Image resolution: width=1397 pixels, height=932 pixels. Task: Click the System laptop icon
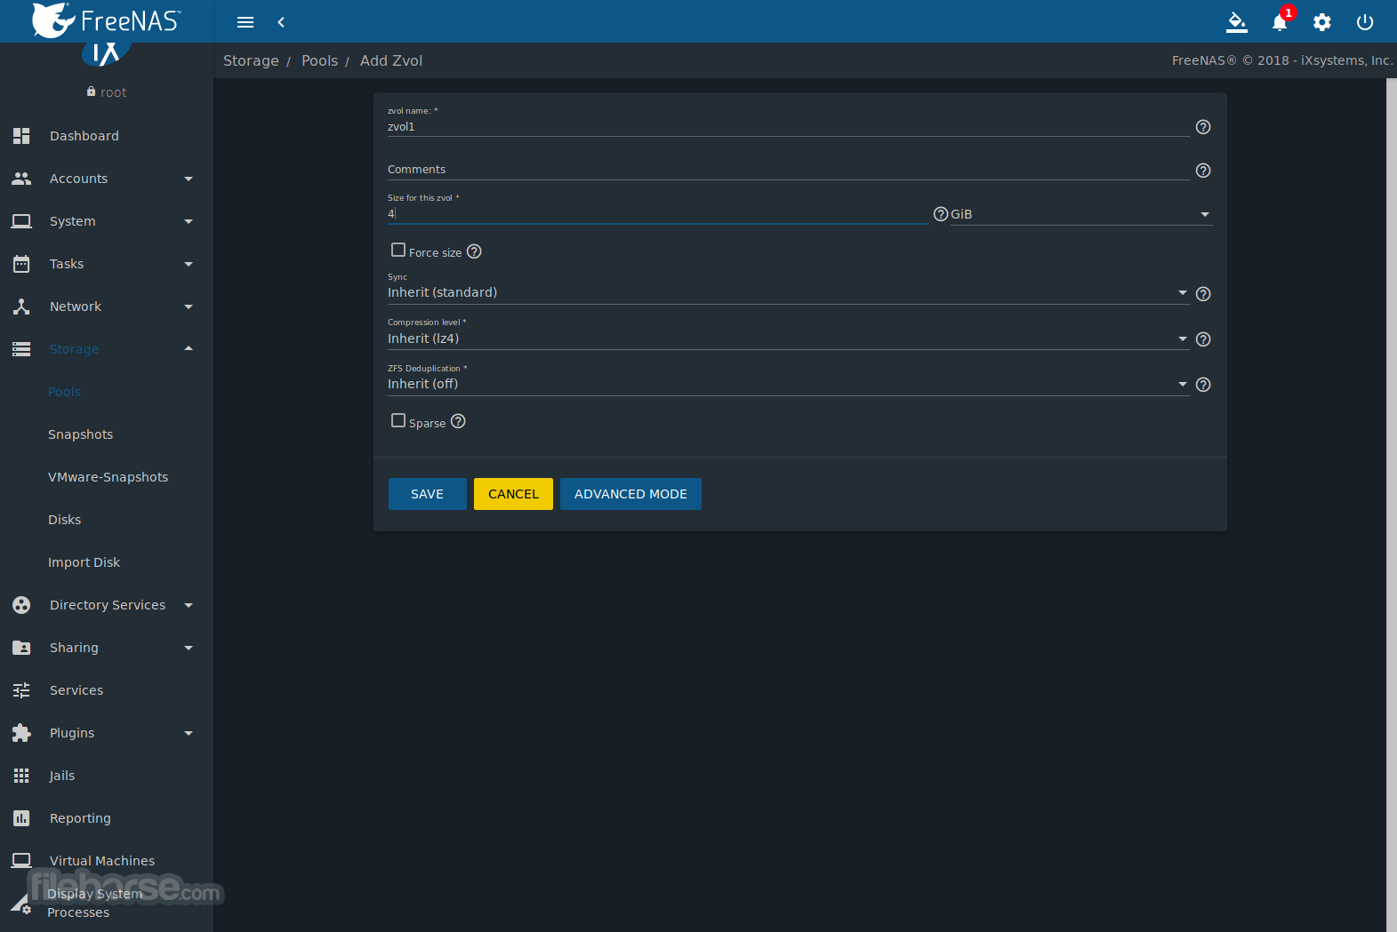(21, 221)
